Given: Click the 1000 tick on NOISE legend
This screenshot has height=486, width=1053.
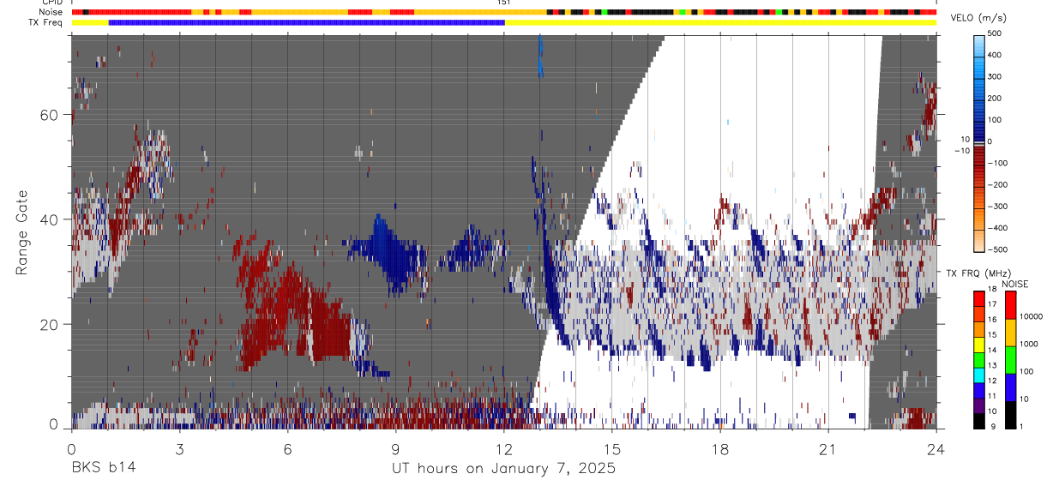Looking at the screenshot, I should pyautogui.click(x=1027, y=345).
